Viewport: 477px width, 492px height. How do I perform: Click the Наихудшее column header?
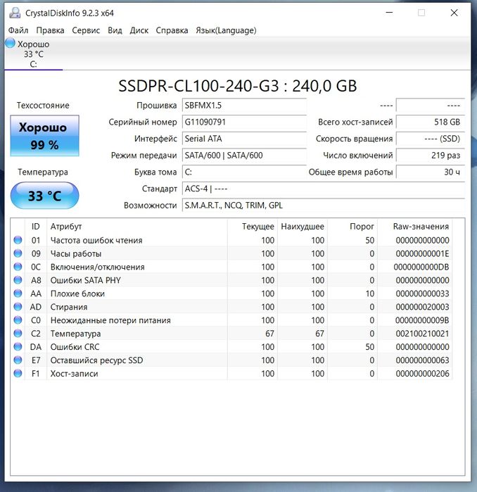pyautogui.click(x=303, y=226)
